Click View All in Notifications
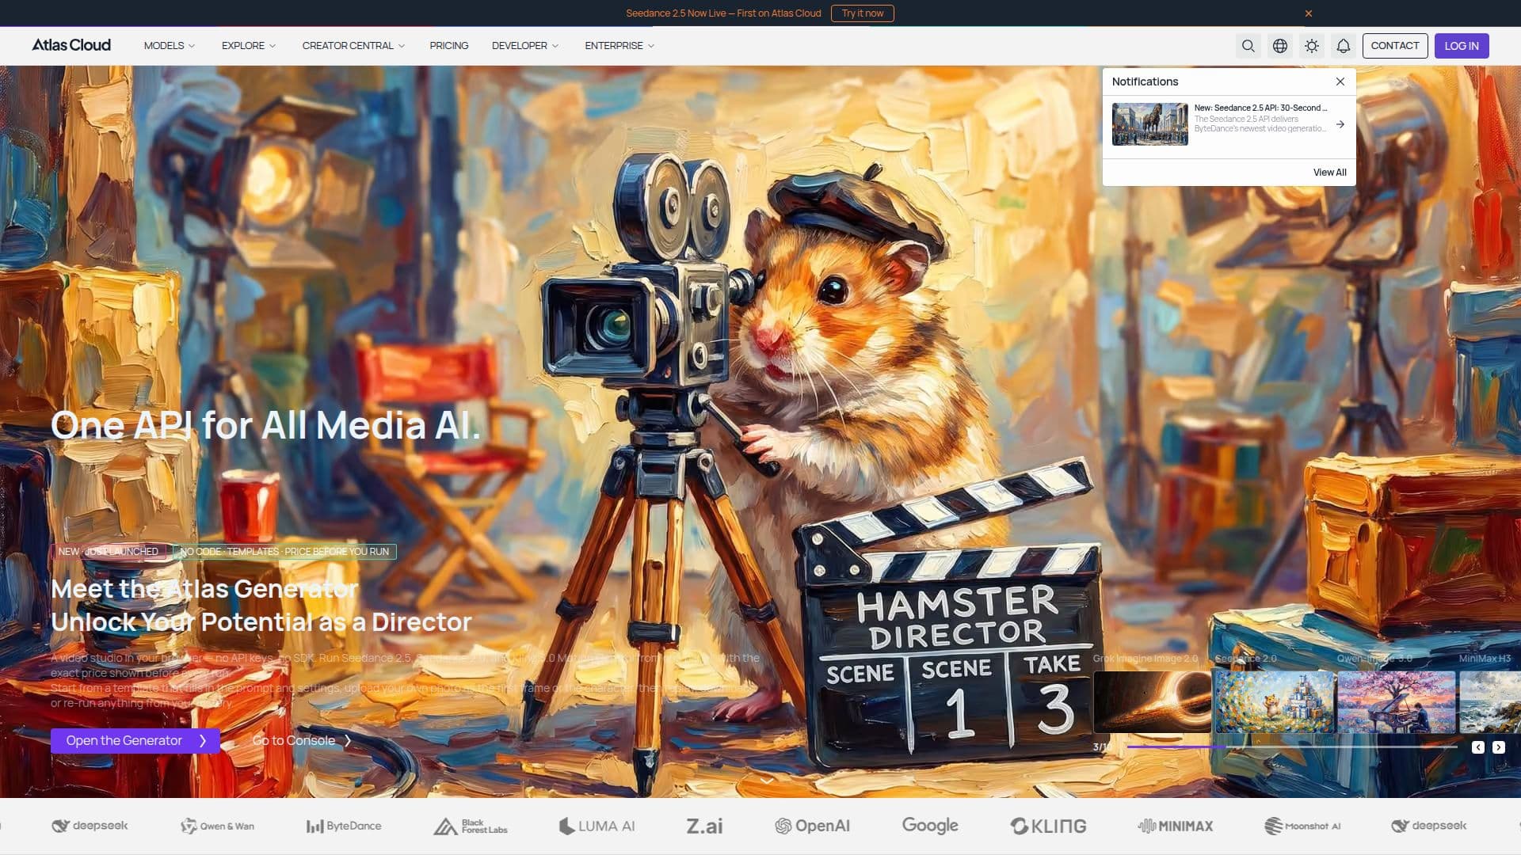 1329,173
